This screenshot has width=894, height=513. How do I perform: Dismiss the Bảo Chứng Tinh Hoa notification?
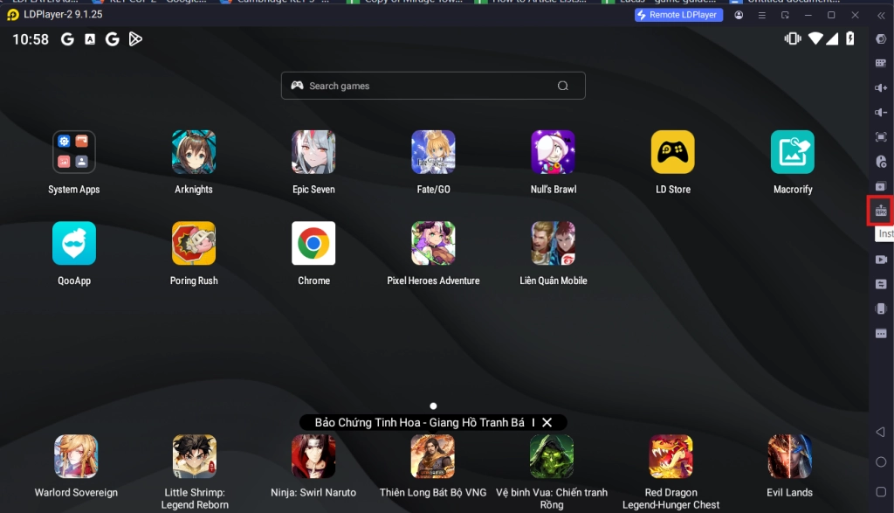click(547, 421)
